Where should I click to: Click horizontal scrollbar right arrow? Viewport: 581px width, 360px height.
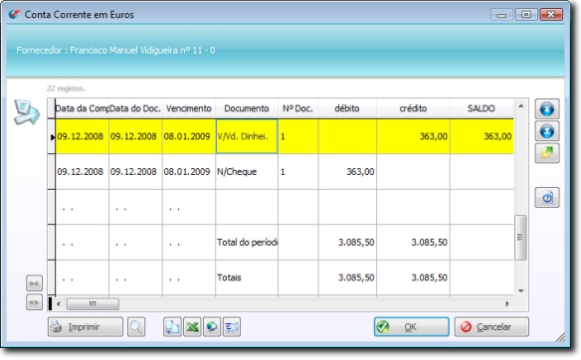pos(507,304)
